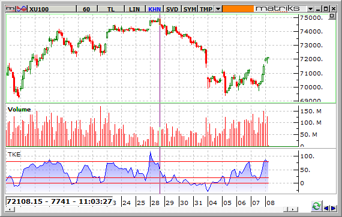Select the 60 minute period button

click(x=86, y=9)
